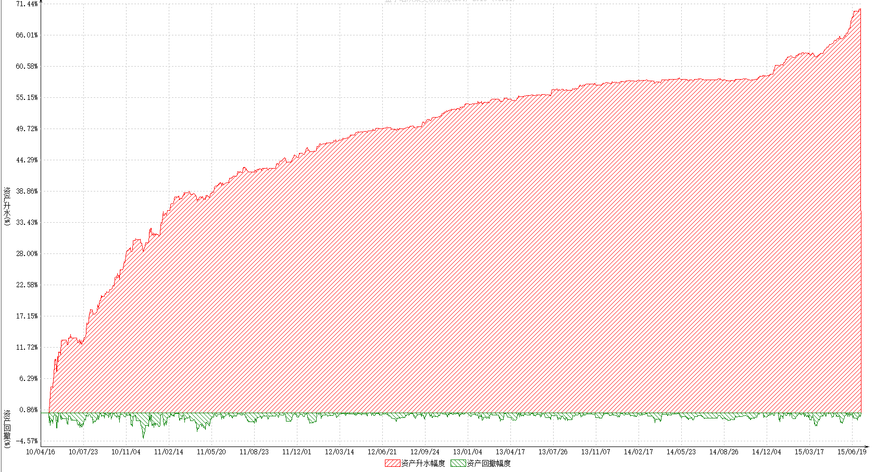Select the 10/11/04 date on x-axis
Screen dimensions: 875x472
[x=126, y=452]
